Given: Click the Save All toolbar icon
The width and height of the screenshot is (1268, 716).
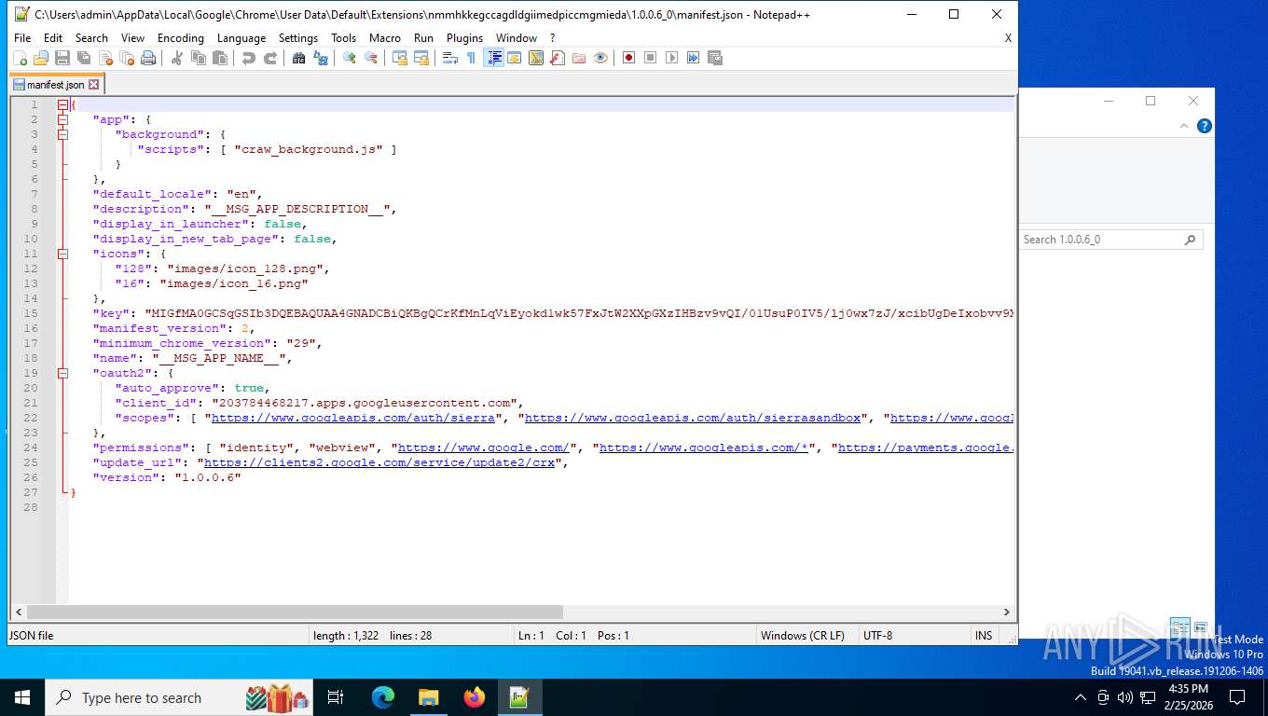Looking at the screenshot, I should point(84,58).
